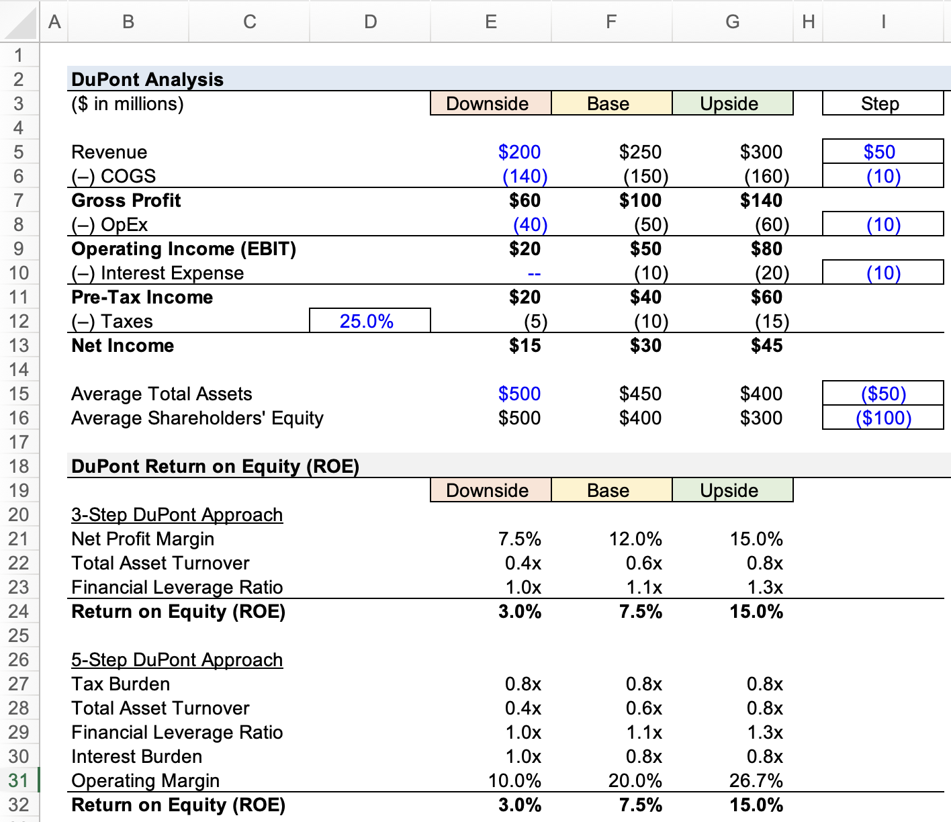Select Upside Operating Margin 26.7% cell

point(733,780)
